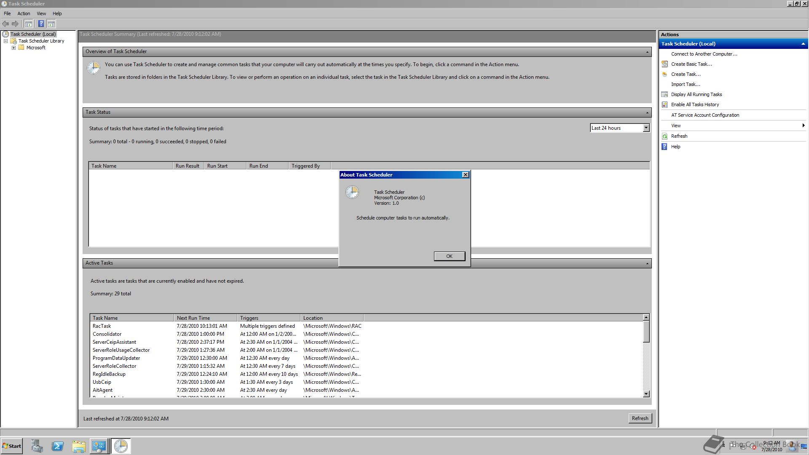This screenshot has width=809, height=455.
Task: Select the ServerCeipAssistant task row
Action: 228,342
